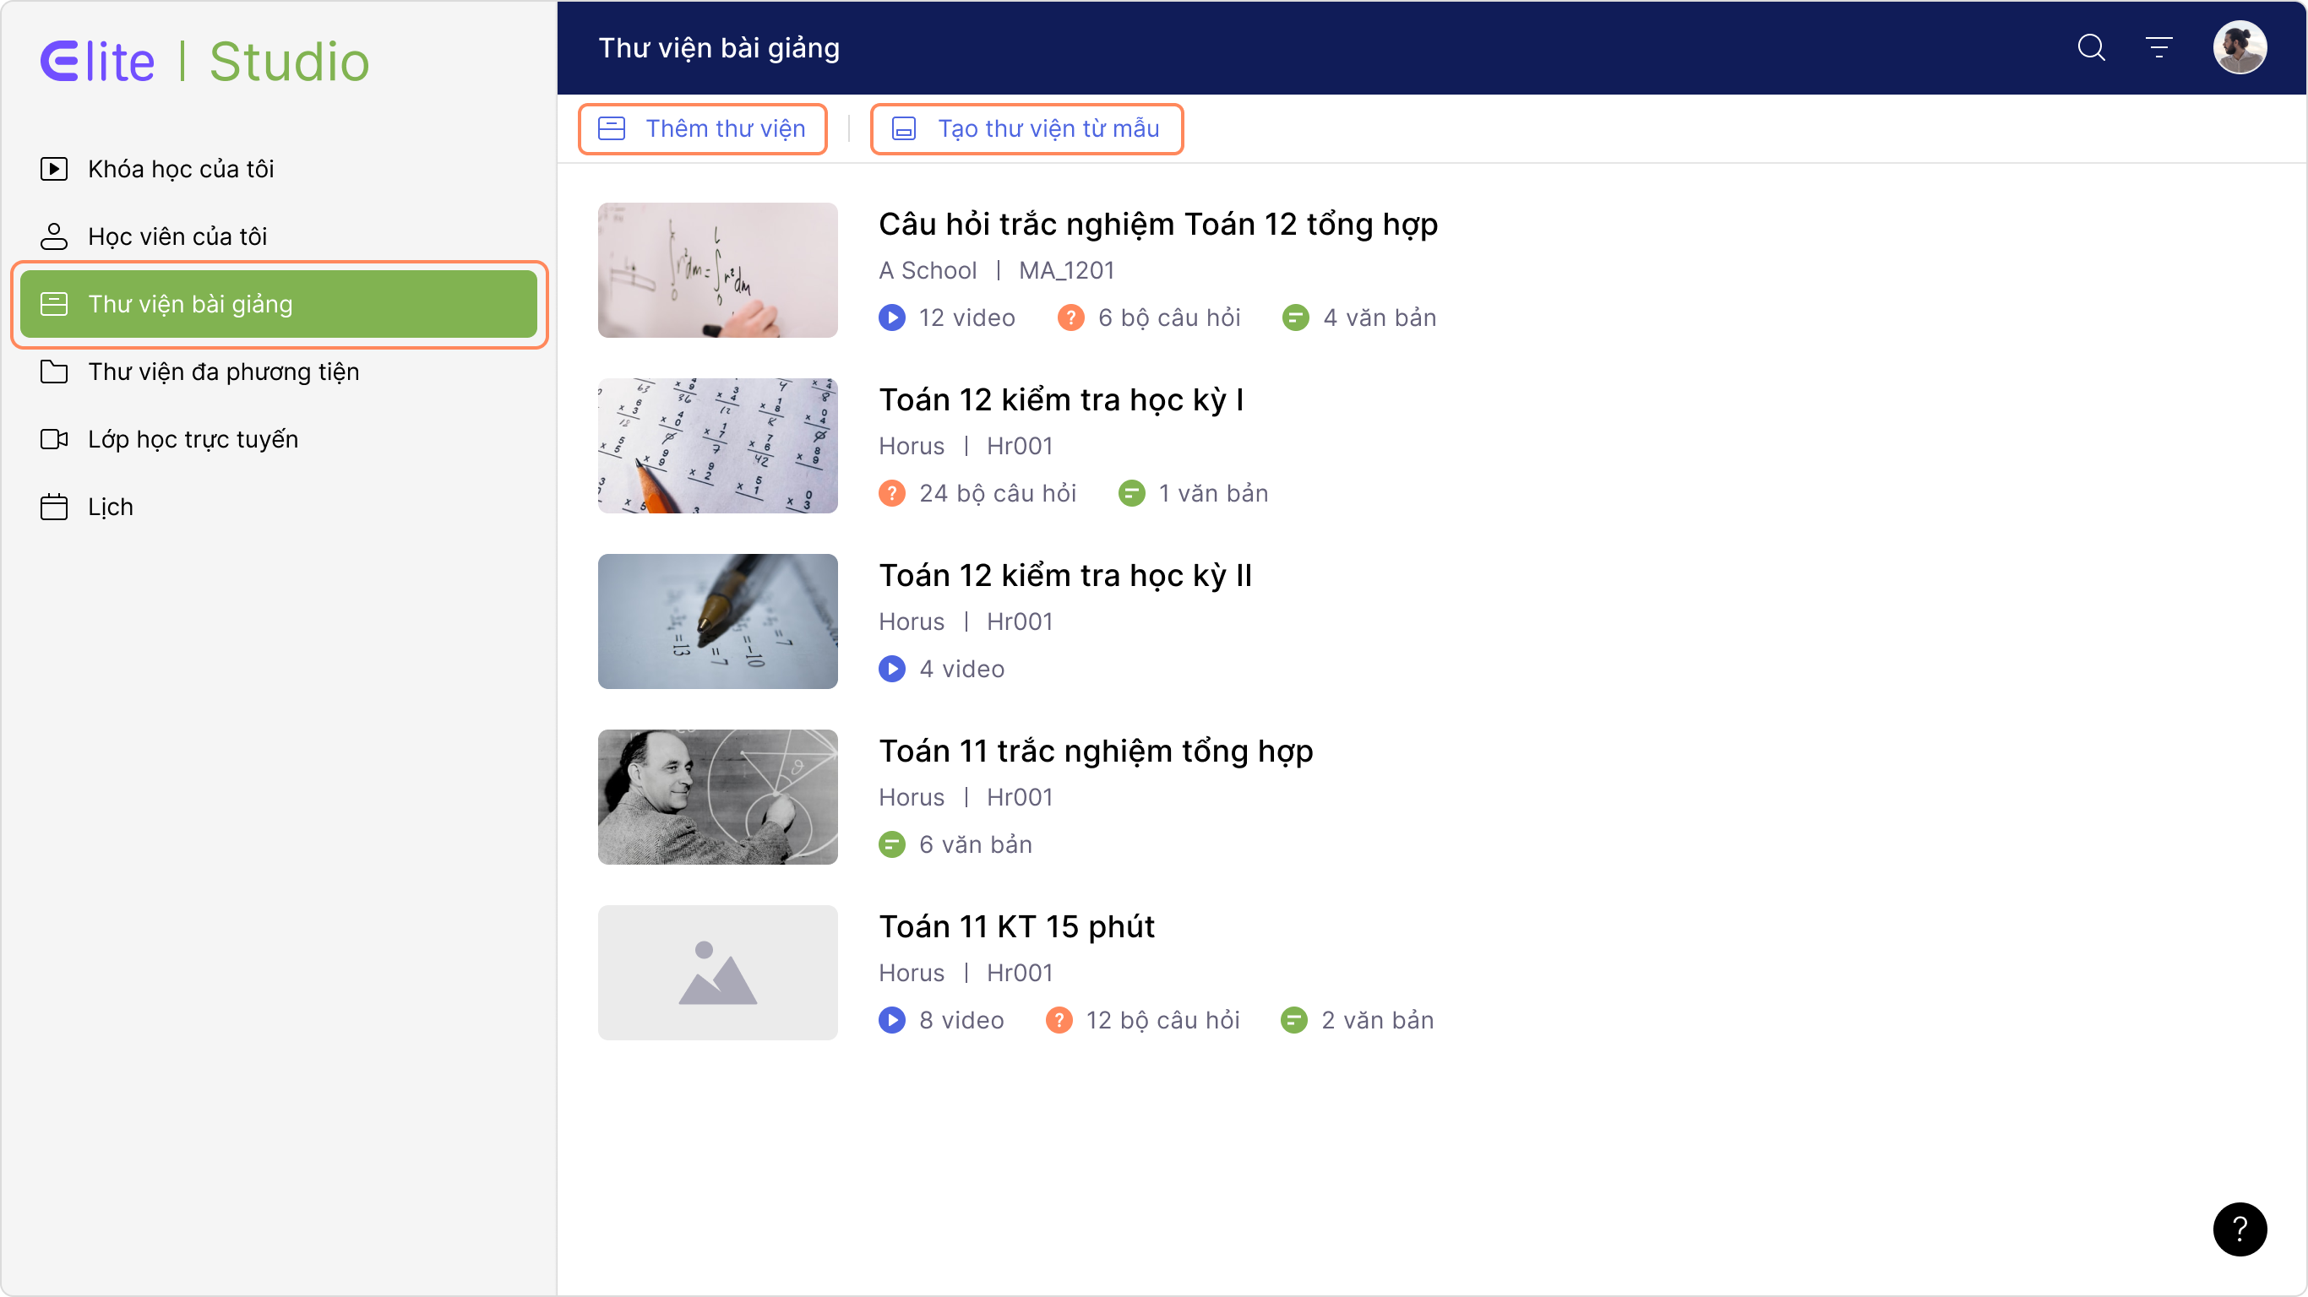Open Khóa học của tôi menu
The height and width of the screenshot is (1297, 2308).
180,168
